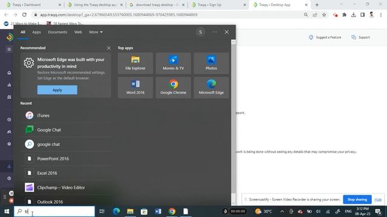Open the ENG language indicator
387x217 pixels.
[348, 212]
